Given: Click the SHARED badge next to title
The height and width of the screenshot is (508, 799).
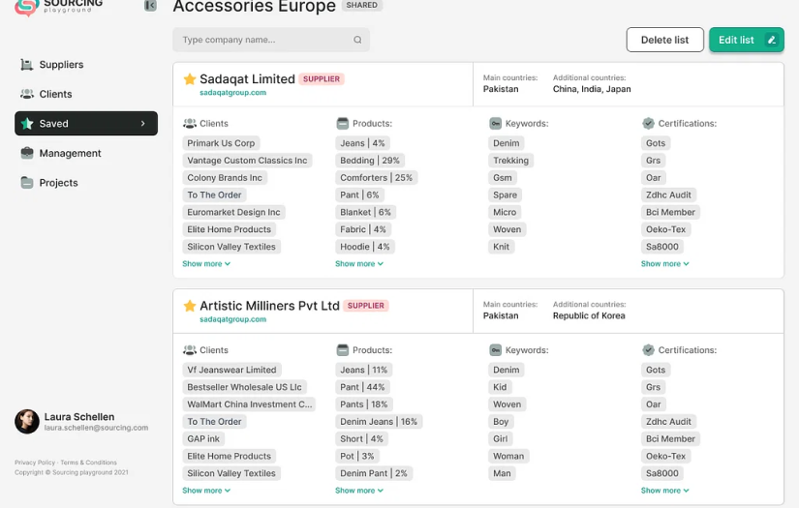Looking at the screenshot, I should coord(362,5).
